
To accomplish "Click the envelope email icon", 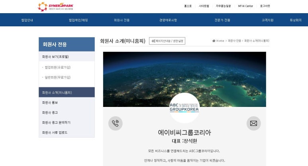I will click(x=253, y=123).
